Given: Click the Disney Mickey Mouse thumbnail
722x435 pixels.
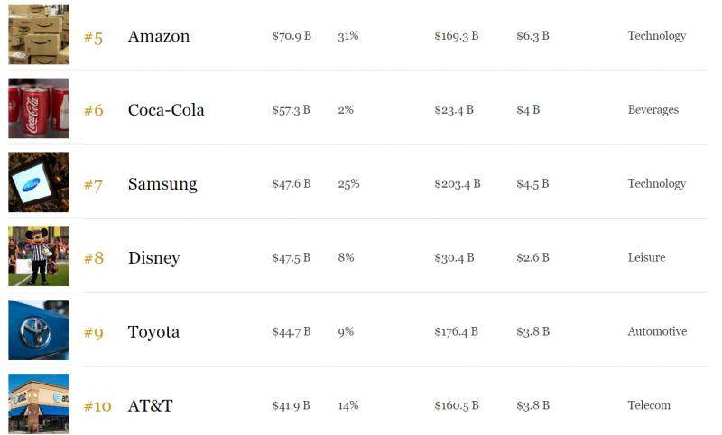Looking at the screenshot, I should coord(39,256).
